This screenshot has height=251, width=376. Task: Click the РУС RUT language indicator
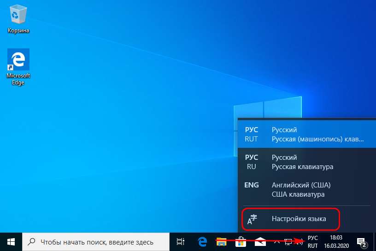313,242
